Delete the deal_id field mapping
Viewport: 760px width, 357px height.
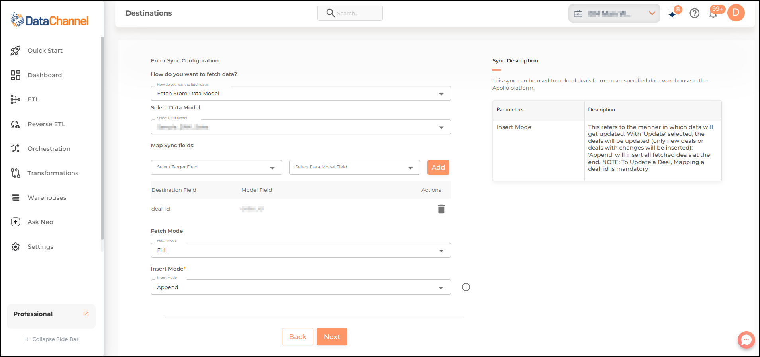point(441,209)
